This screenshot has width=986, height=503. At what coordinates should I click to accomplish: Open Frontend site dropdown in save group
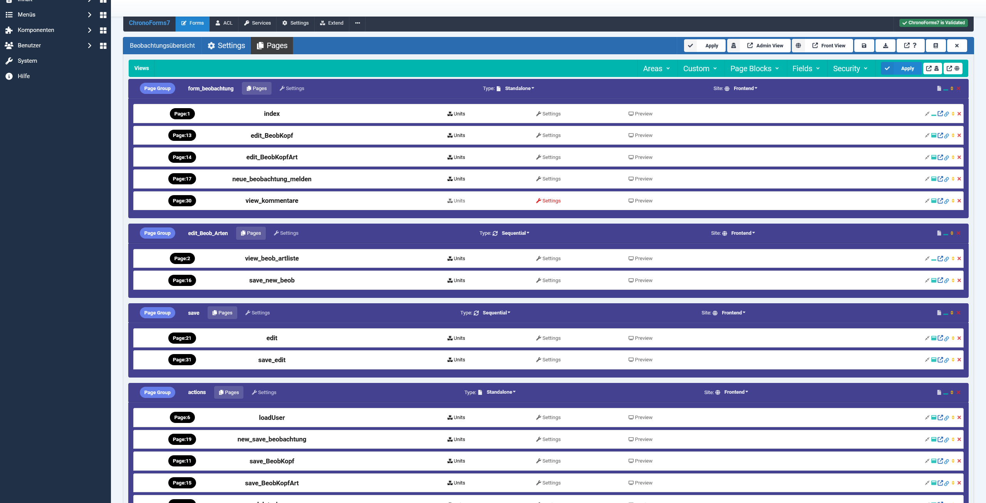pos(733,313)
